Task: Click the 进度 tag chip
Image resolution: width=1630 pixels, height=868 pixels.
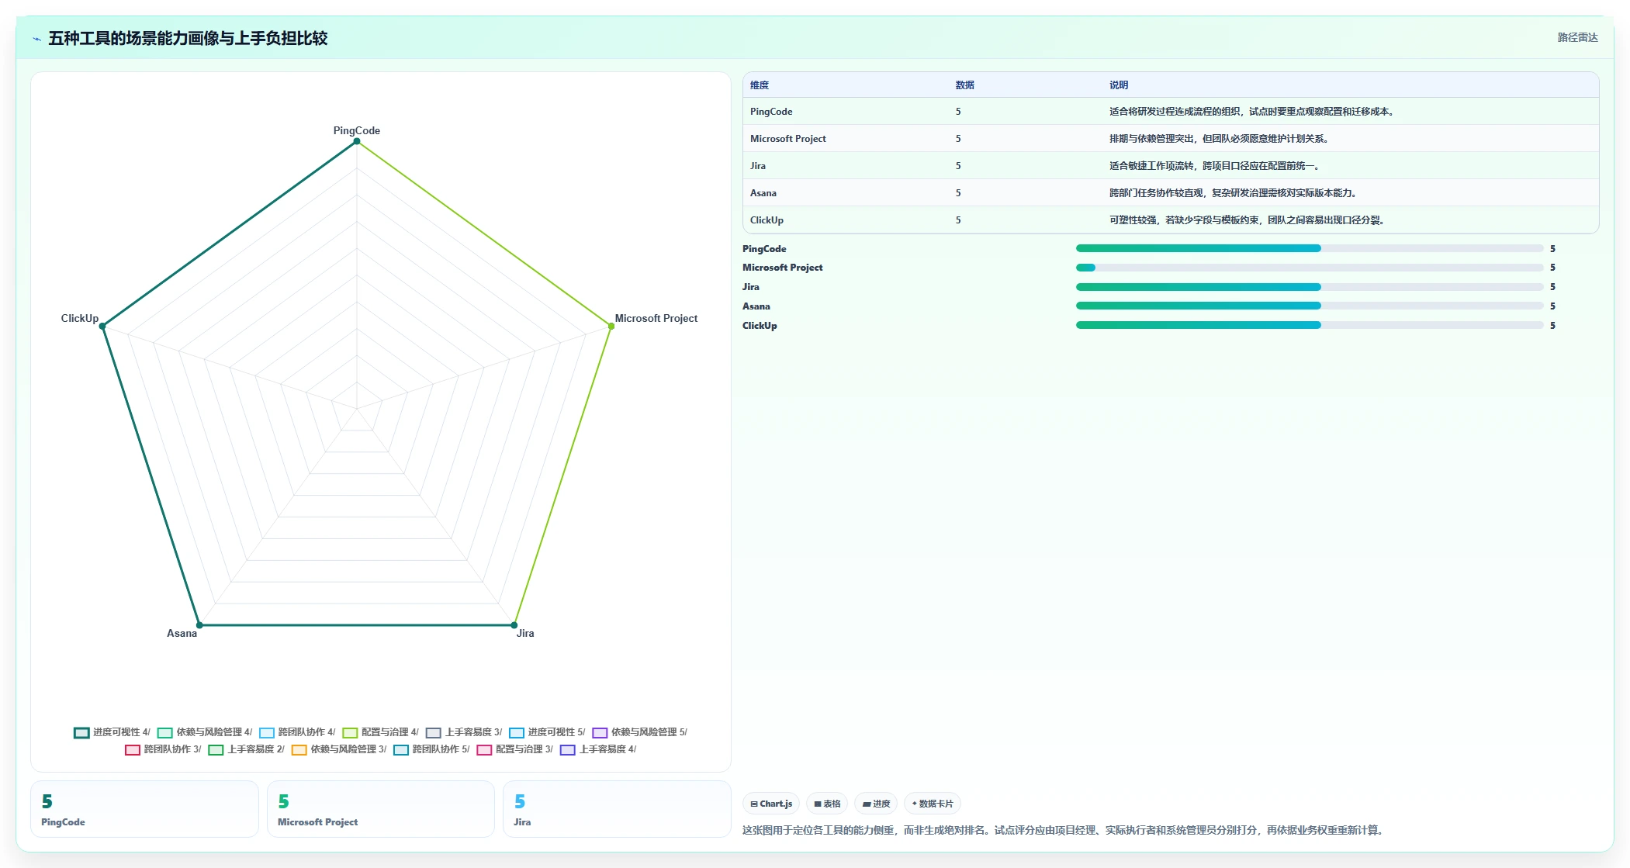Action: point(877,804)
